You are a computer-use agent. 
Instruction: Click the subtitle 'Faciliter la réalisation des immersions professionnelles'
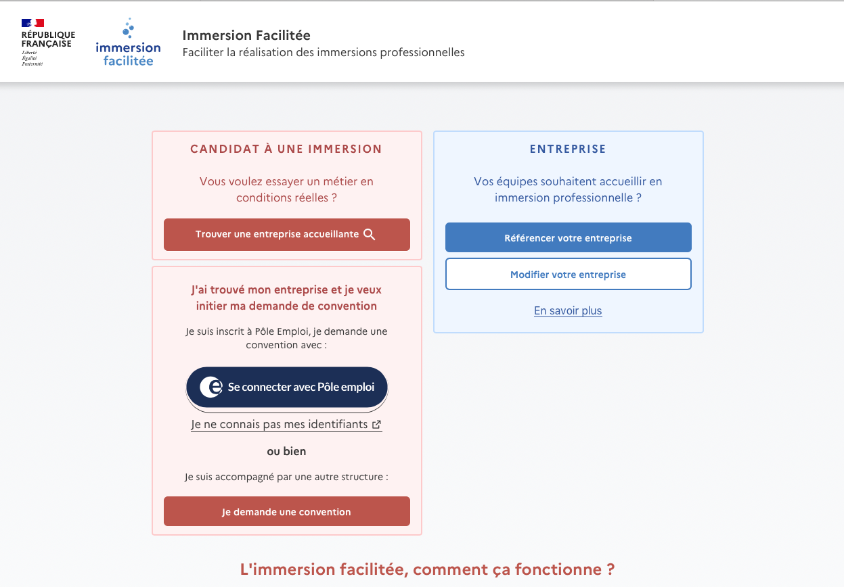323,52
